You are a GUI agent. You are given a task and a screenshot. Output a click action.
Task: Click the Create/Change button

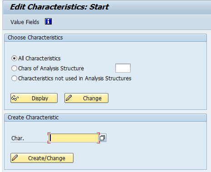42,158
